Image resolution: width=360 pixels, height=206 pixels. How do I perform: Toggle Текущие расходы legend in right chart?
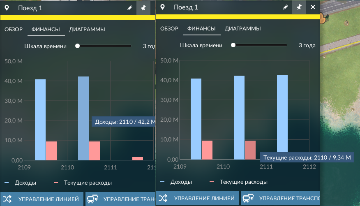[238, 182]
